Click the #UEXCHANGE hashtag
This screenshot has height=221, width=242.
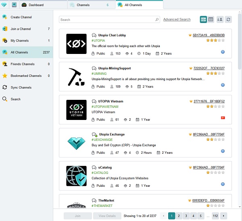click(102, 140)
